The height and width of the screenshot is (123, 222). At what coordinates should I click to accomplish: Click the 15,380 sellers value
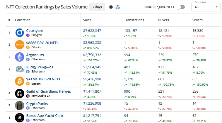[x=198, y=31]
